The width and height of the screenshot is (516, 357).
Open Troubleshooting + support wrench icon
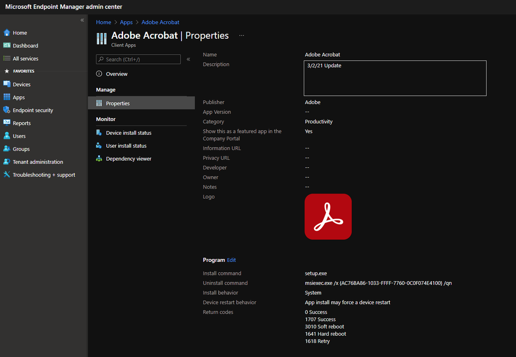7,175
